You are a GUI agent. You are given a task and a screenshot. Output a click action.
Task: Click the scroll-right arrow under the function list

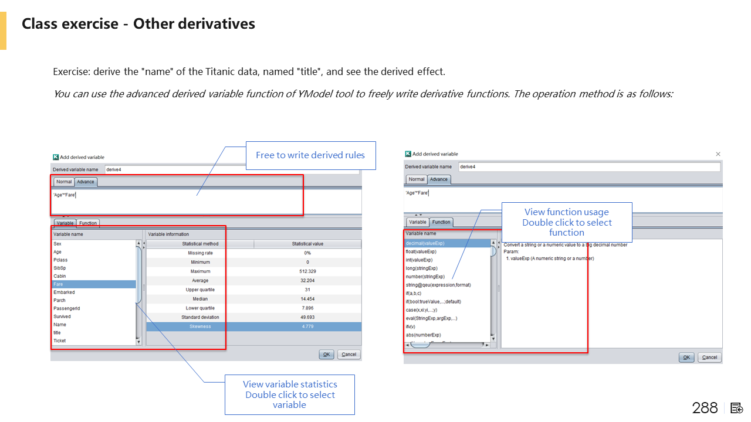pyautogui.click(x=486, y=345)
